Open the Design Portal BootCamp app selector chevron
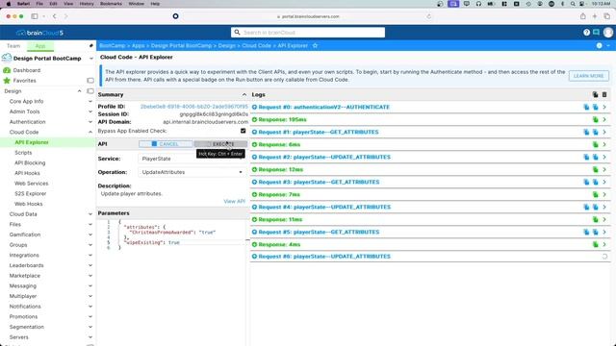 91,59
